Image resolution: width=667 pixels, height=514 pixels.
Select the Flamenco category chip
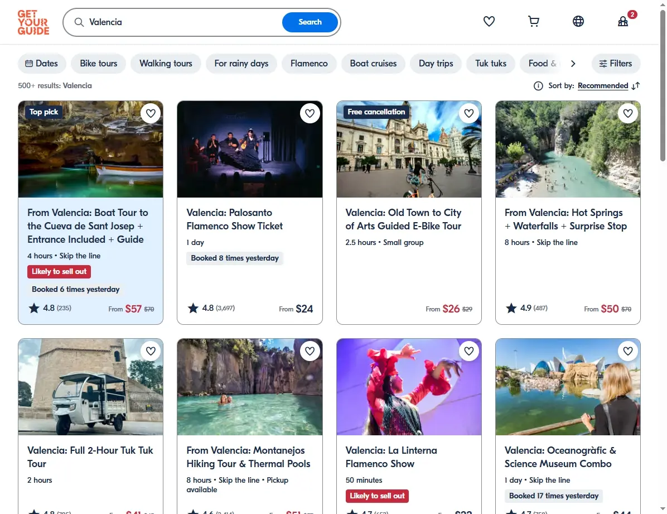[309, 64]
